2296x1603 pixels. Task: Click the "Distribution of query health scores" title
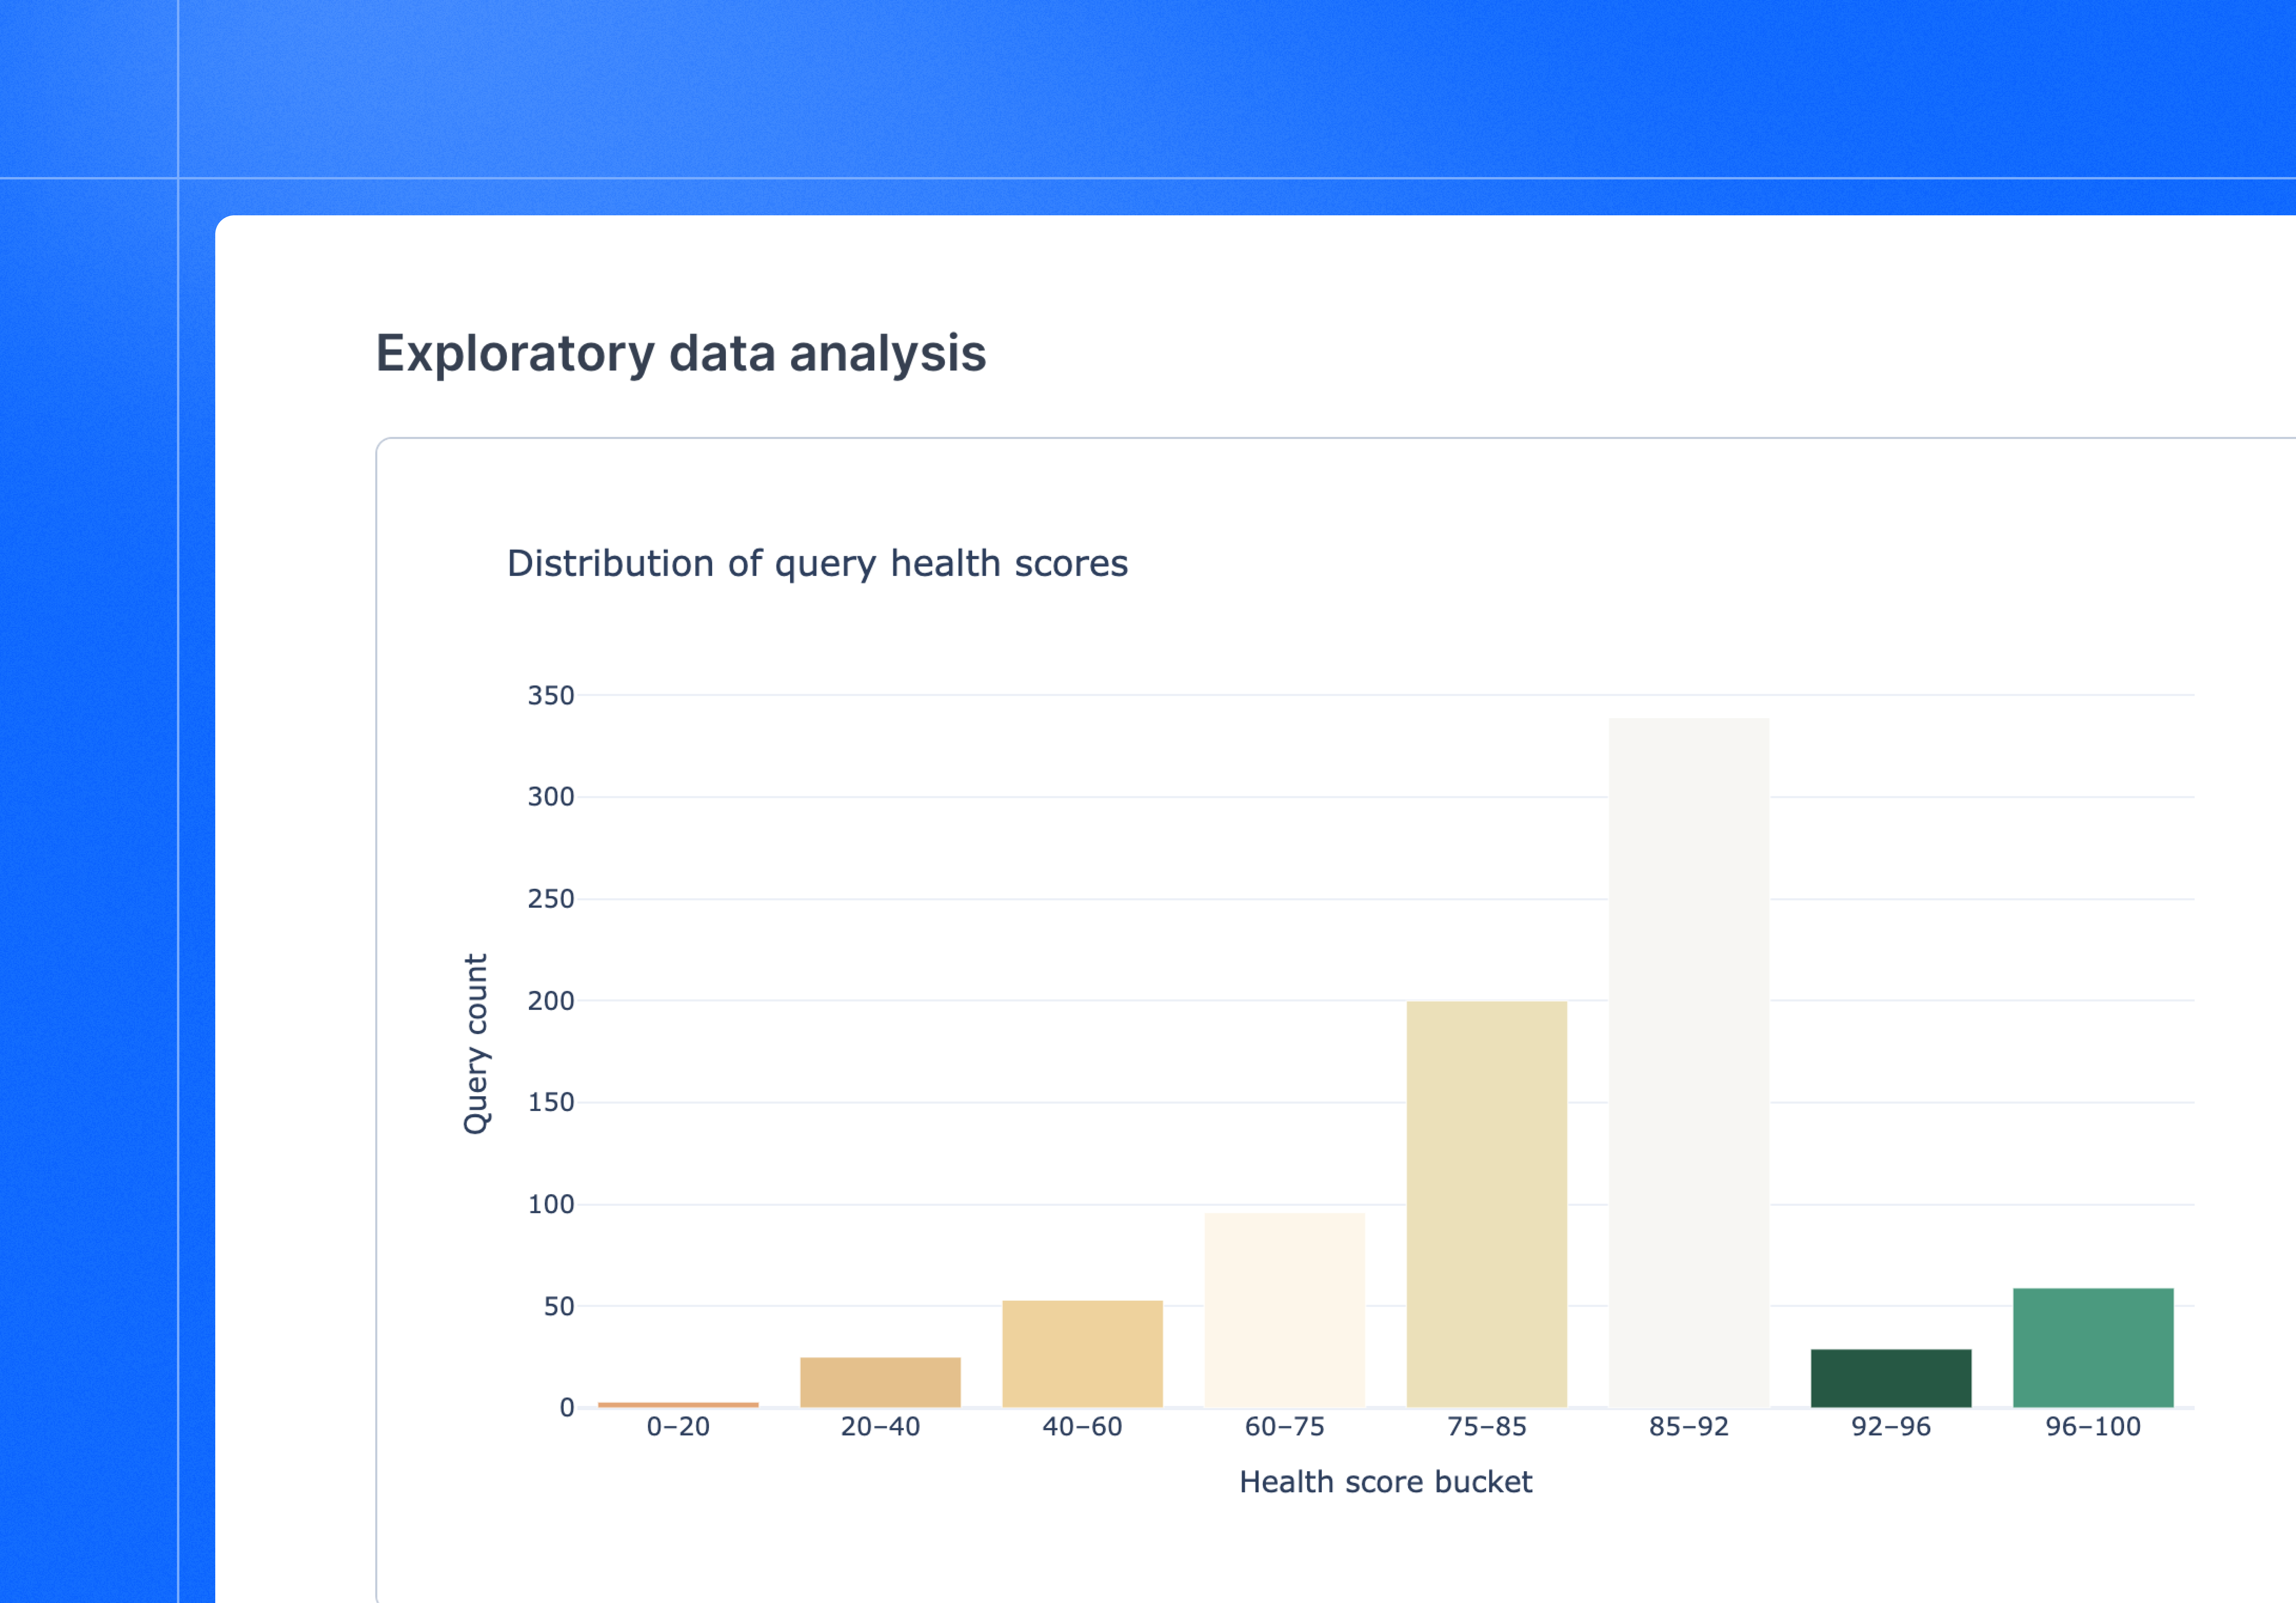pos(817,563)
